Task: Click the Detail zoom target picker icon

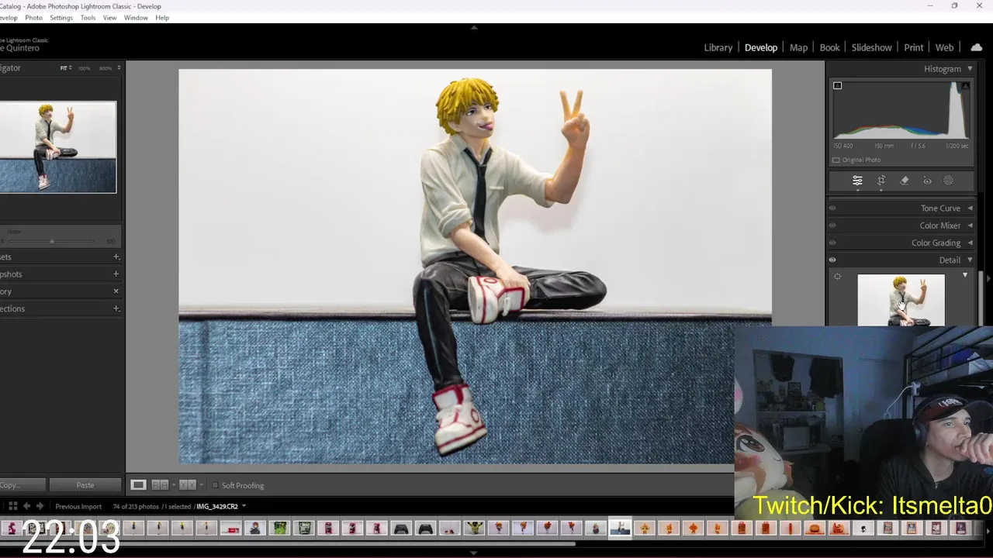Action: click(837, 276)
